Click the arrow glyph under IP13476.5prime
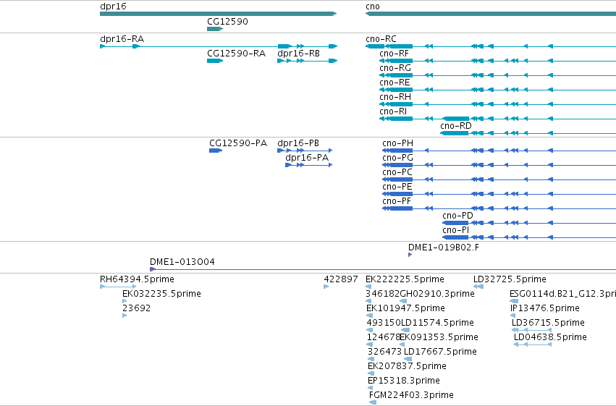Screen dimensions: 616x406 [512, 316]
